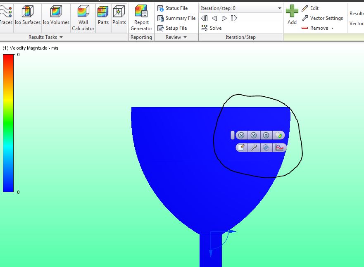Click the align-to-surface icon in mini toolbar
The height and width of the screenshot is (267, 364).
pyautogui.click(x=278, y=135)
